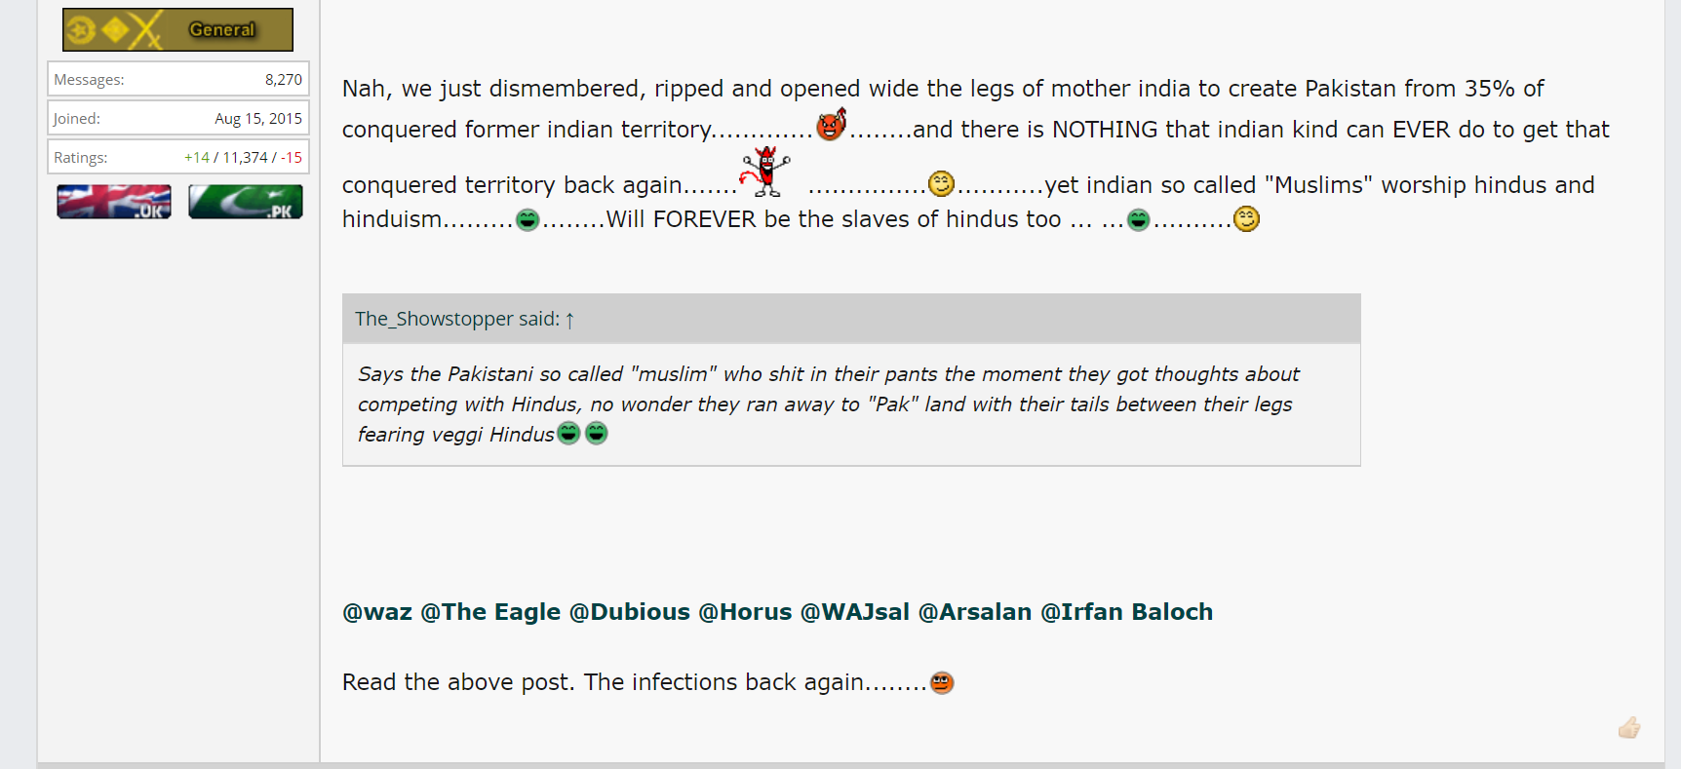Viewport: 1681px width, 769px height.
Task: Click the angry orange emoticon after 'back again'
Action: tap(942, 682)
